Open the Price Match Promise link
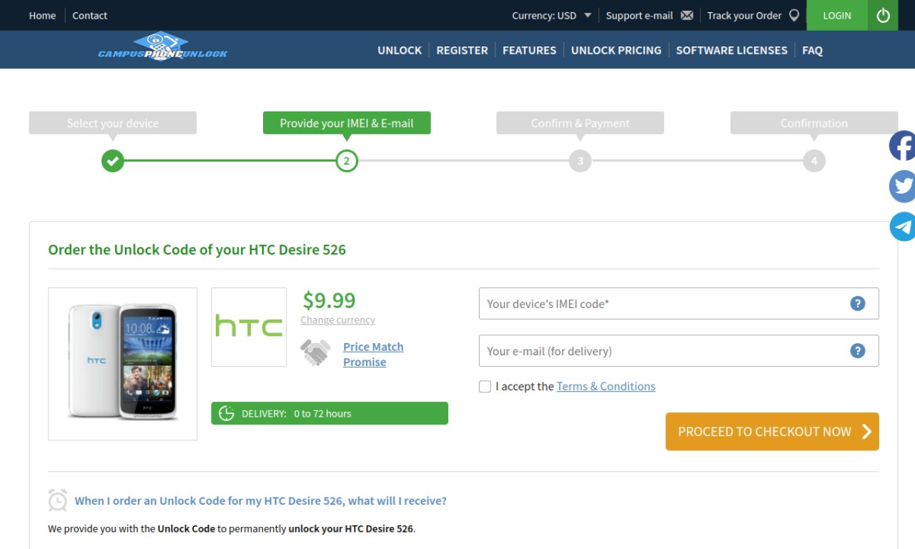 tap(373, 354)
